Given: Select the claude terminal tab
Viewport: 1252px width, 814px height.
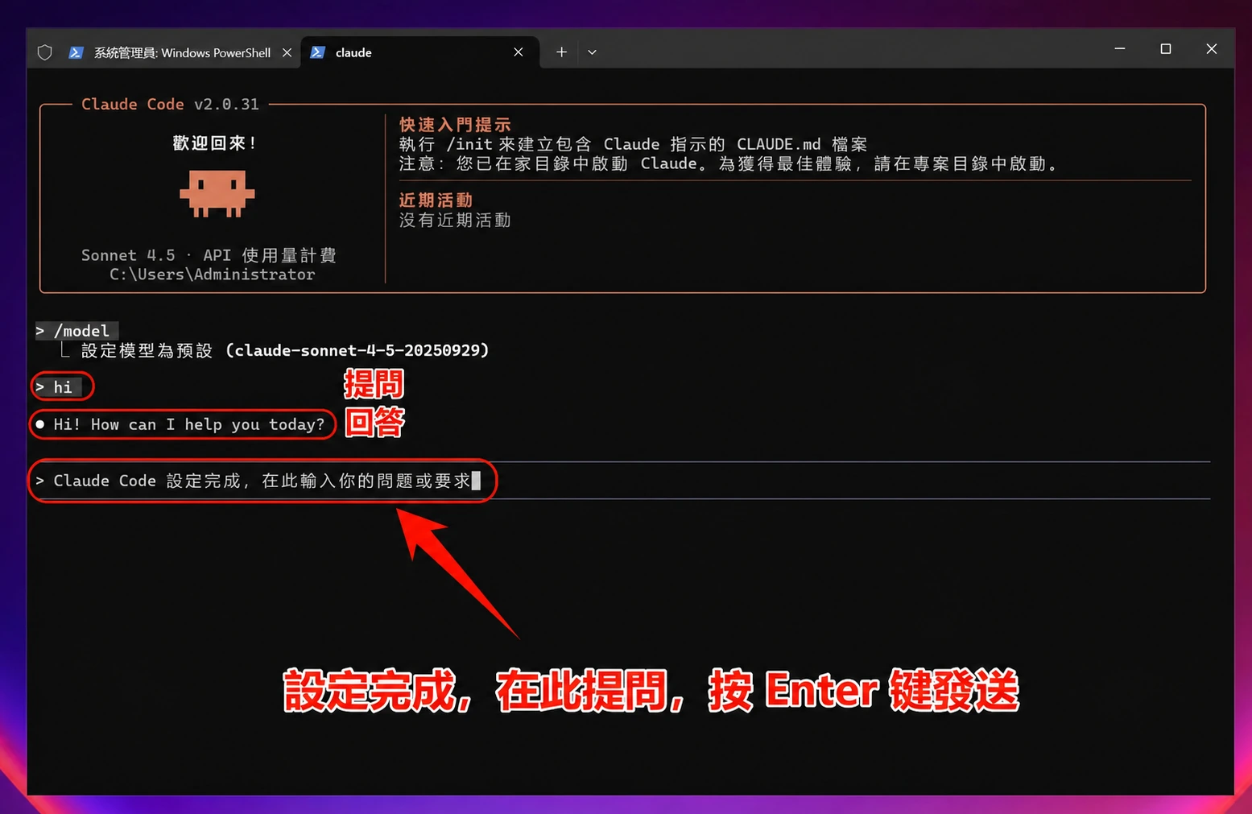Looking at the screenshot, I should tap(419, 52).
